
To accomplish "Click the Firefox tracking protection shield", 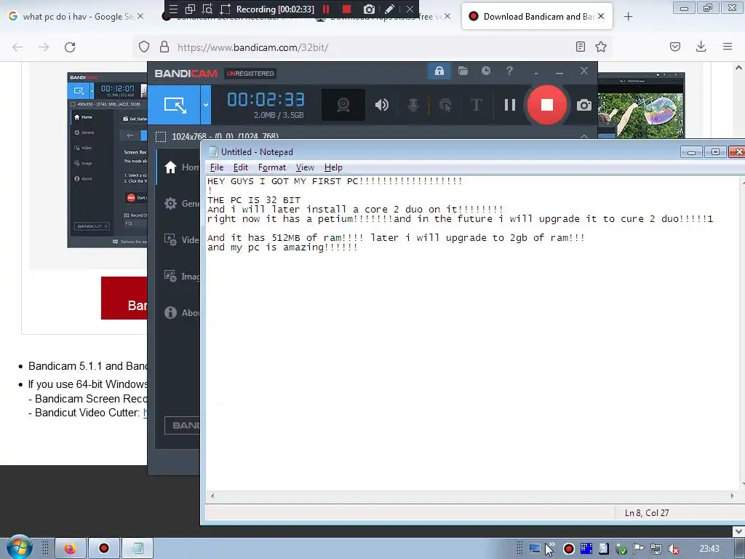I will (144, 47).
